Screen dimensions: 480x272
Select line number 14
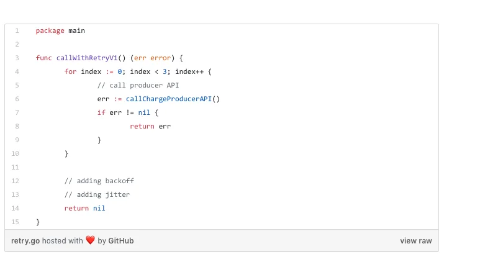click(x=16, y=208)
